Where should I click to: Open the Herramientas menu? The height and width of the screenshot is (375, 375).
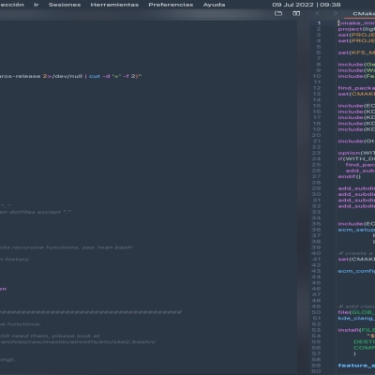click(x=114, y=5)
